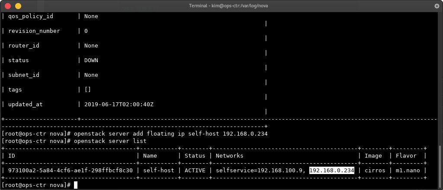Click the server ID 973100a2-5a84-4cf6-ae1f-298ffbcf8c30
The image size is (443, 190).
(71, 170)
